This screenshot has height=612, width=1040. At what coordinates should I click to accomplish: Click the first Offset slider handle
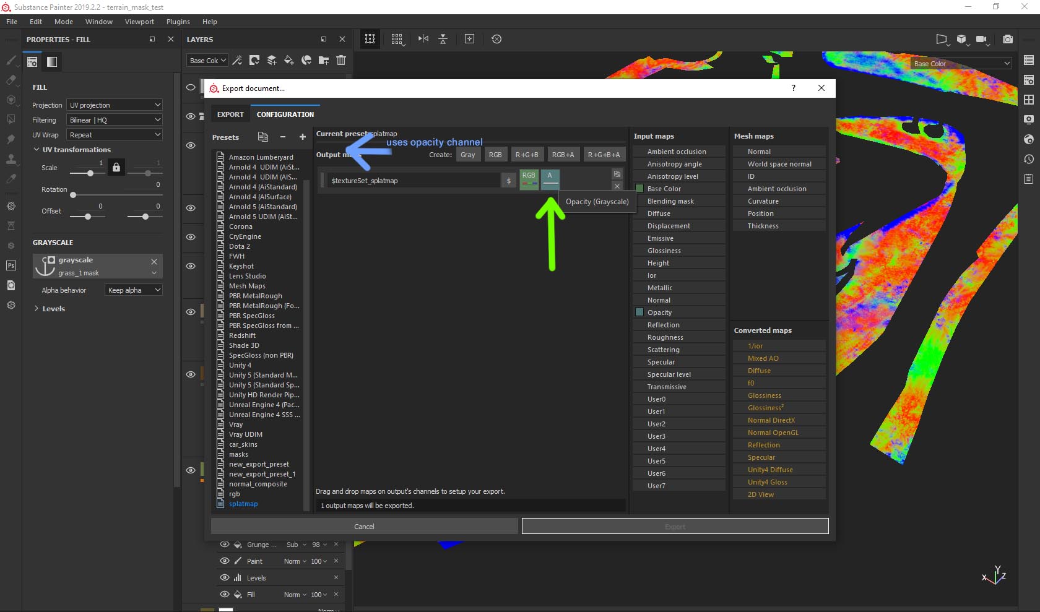[x=88, y=217]
